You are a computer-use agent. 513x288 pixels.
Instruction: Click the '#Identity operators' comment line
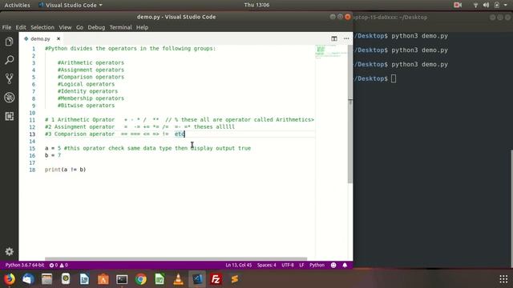click(87, 91)
